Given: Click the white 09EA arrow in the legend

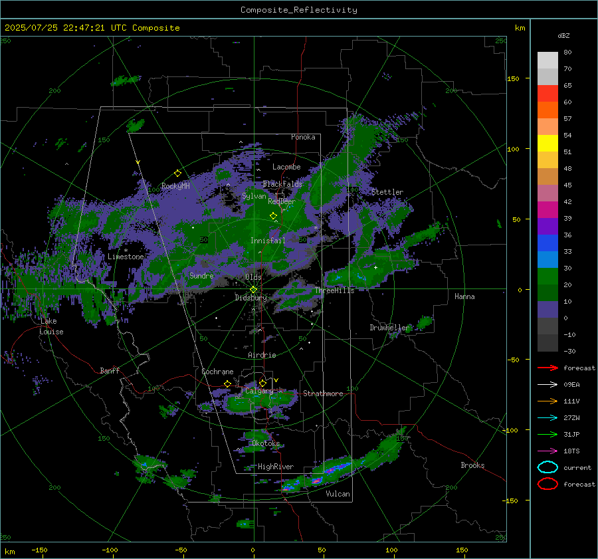Looking at the screenshot, I should pos(548,384).
